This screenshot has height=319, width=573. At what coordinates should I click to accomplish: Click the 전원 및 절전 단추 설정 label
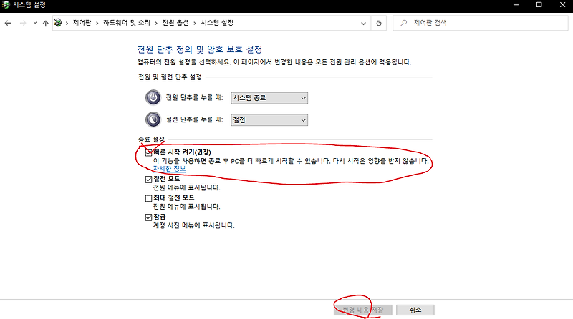tap(170, 77)
